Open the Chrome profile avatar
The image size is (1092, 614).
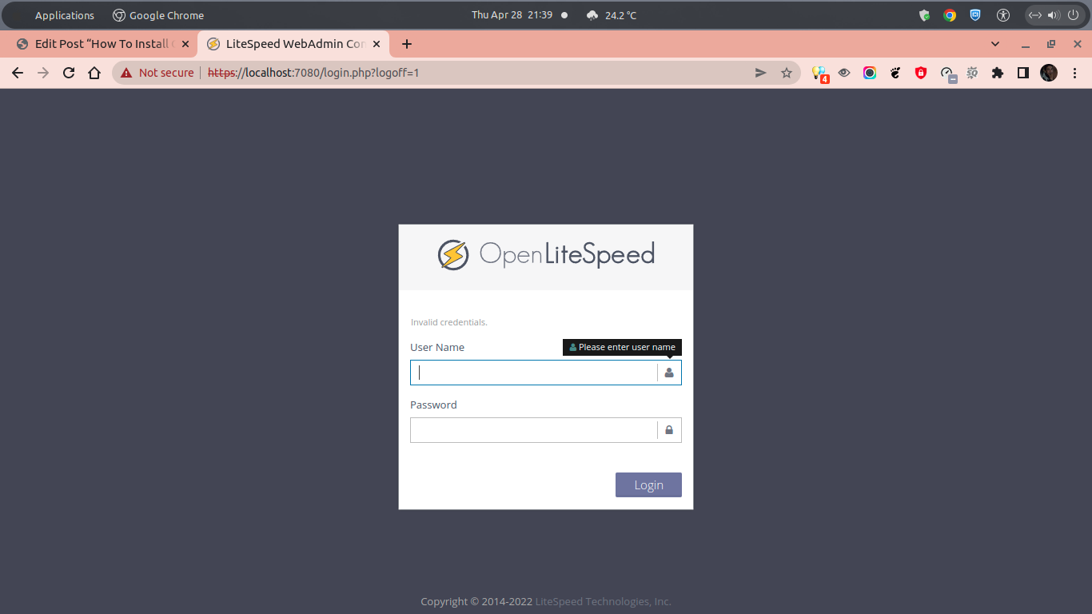(x=1049, y=73)
